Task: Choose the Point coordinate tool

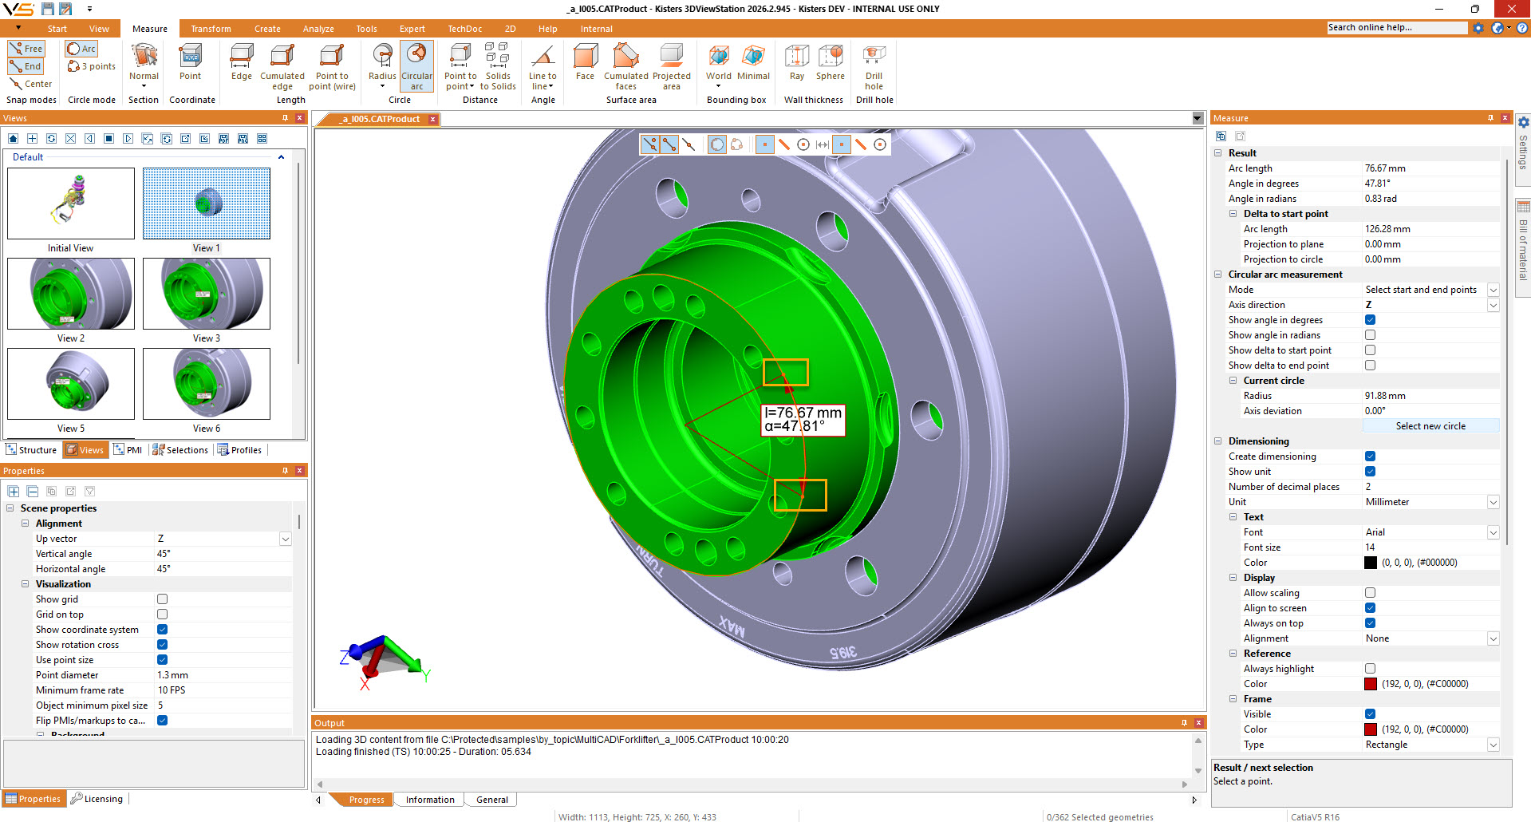Action: pyautogui.click(x=190, y=62)
